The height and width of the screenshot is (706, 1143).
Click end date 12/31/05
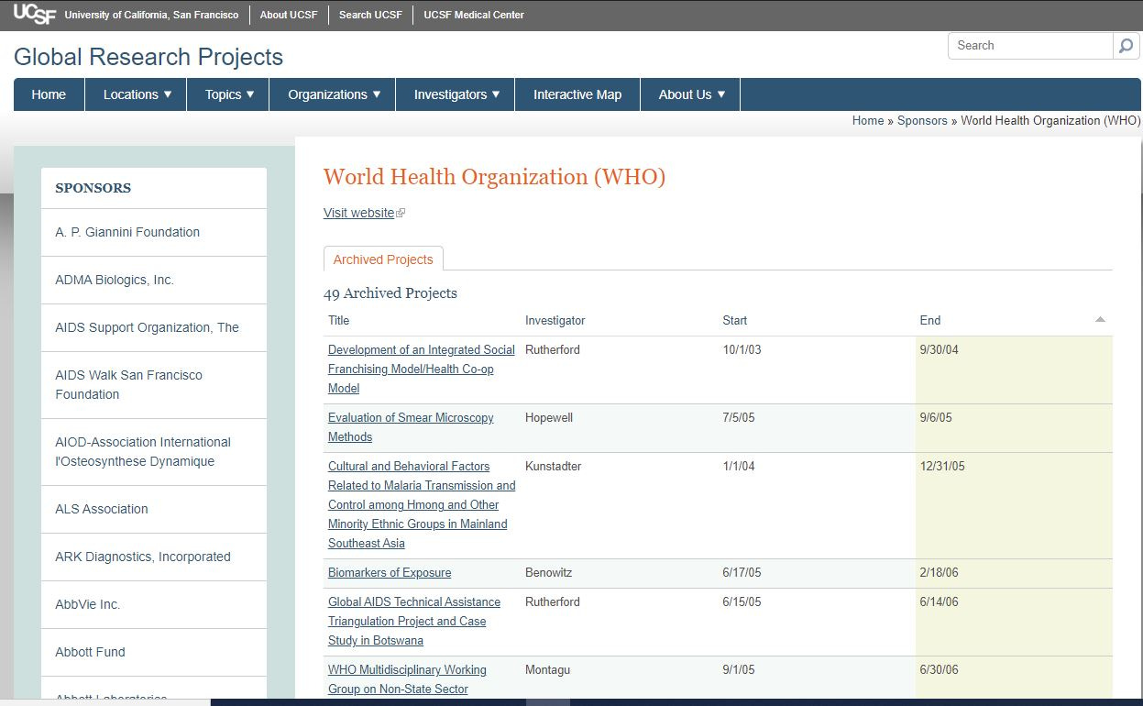pyautogui.click(x=942, y=466)
